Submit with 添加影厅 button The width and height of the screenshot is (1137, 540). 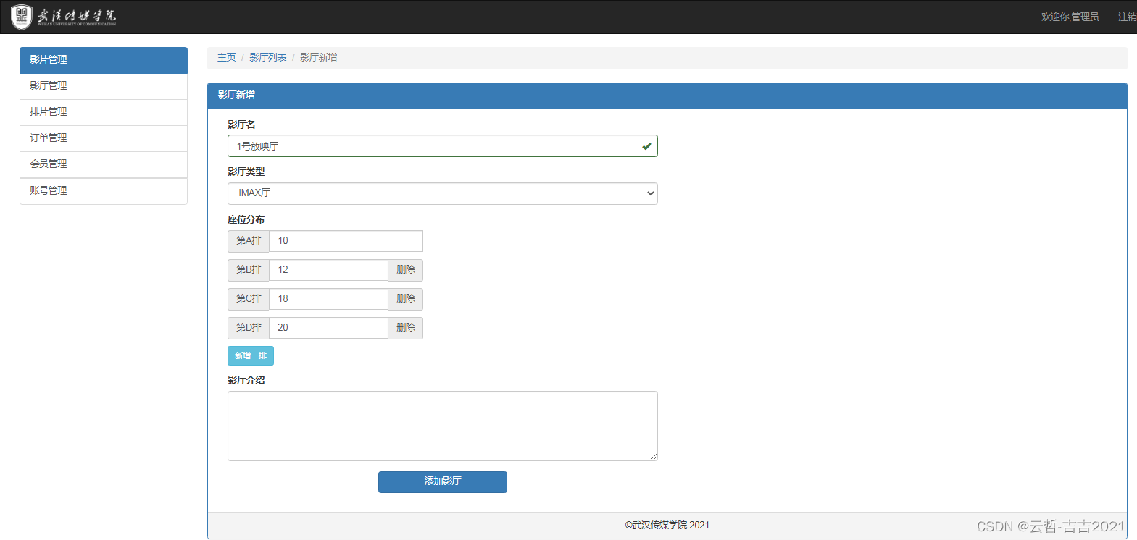click(443, 482)
